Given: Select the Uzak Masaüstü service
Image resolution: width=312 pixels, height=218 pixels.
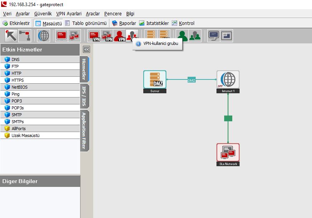Looking at the screenshot, I should point(25,135).
